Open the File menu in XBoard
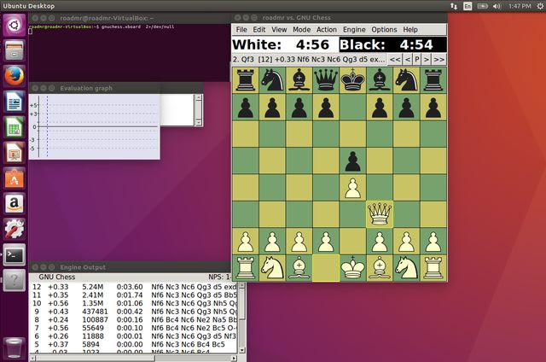Image resolution: width=546 pixels, height=362 pixels. pos(241,30)
